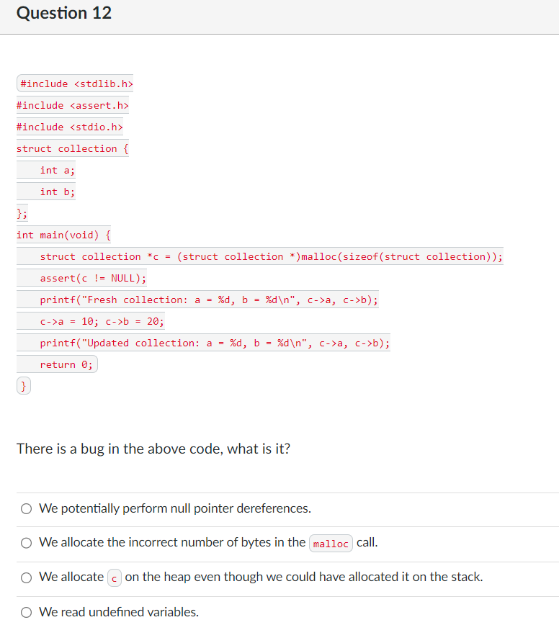
Task: Click the 'int b;' code line
Action: click(x=57, y=192)
